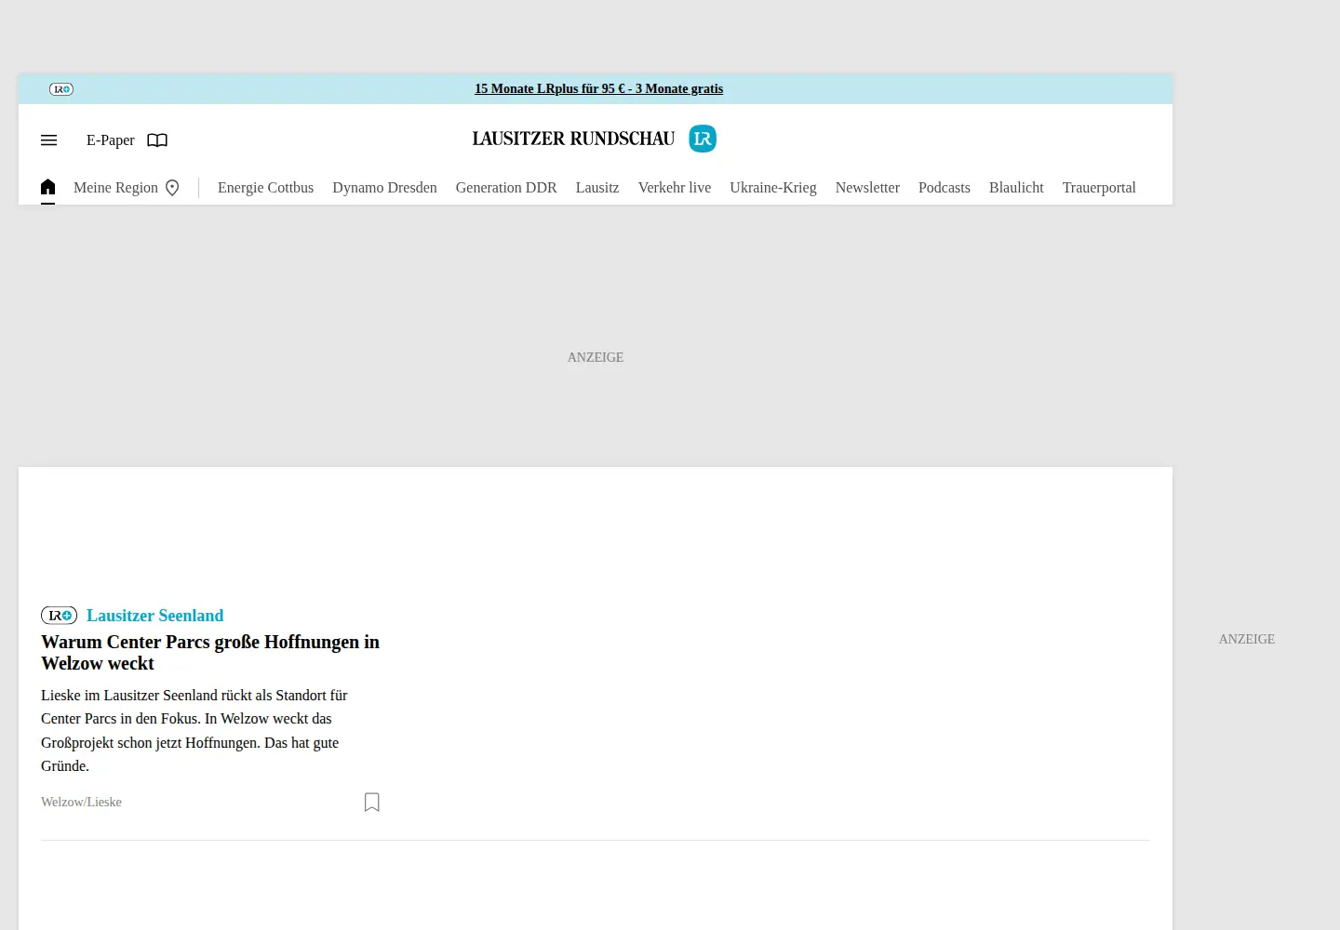Open the Ukraine-Krieg section
Viewport: 1340px width, 930px height.
pyautogui.click(x=773, y=188)
